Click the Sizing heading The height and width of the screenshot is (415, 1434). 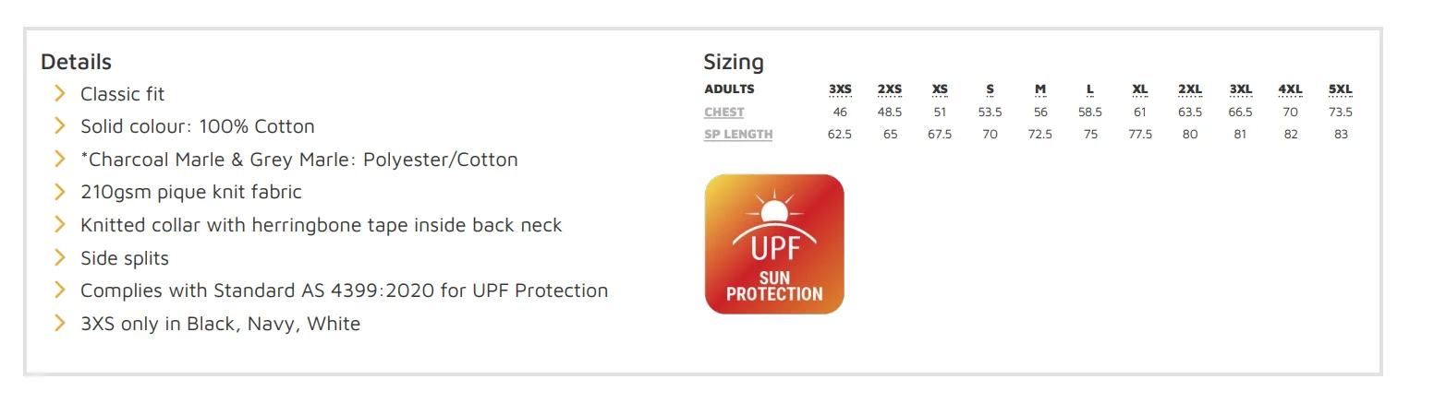(734, 63)
